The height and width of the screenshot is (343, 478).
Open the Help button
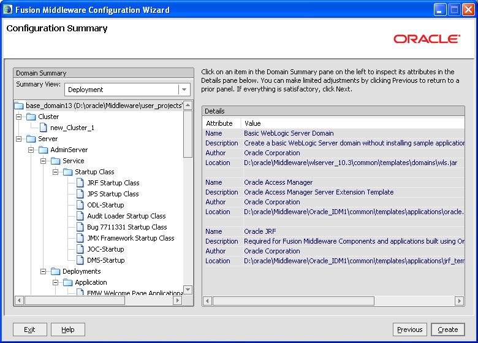pos(68,330)
